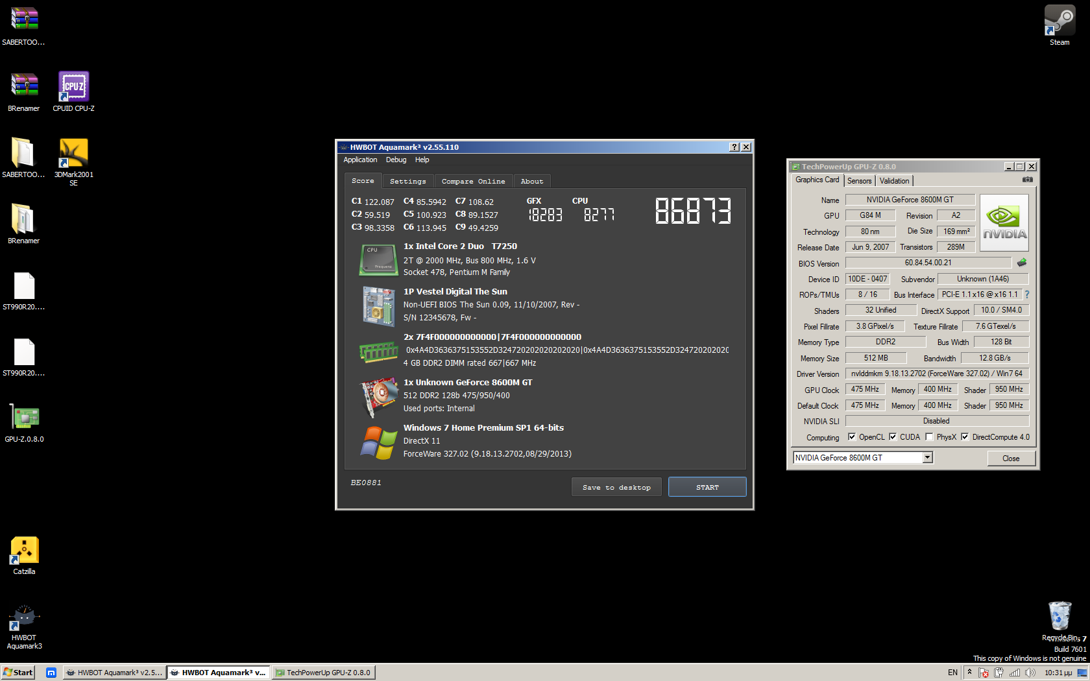Screen dimensions: 1090x681
Task: Open the NVIDIA GeForce 8600M GT dropdown
Action: pos(928,457)
